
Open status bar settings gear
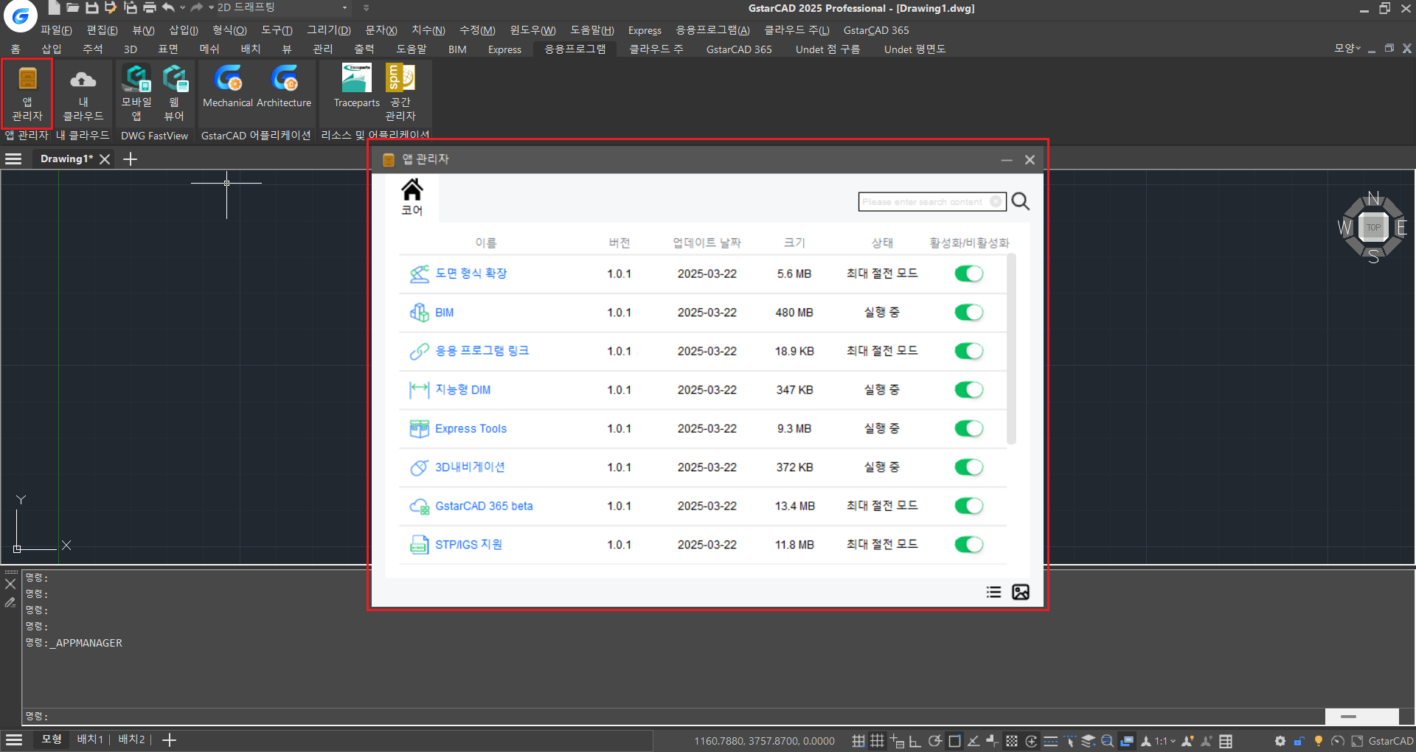click(x=1280, y=741)
